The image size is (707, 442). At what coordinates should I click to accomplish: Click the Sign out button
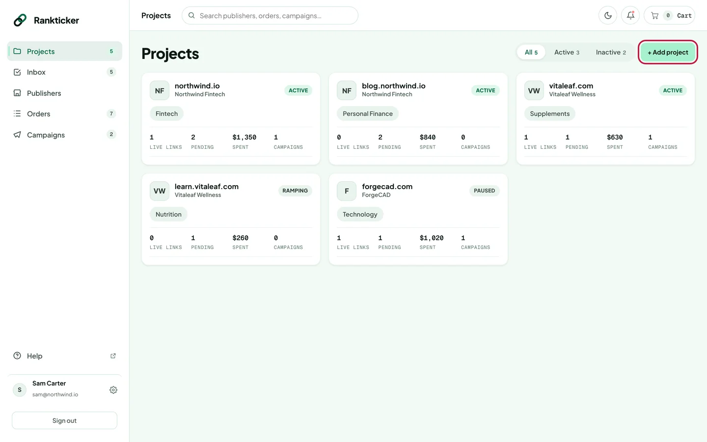coord(64,420)
